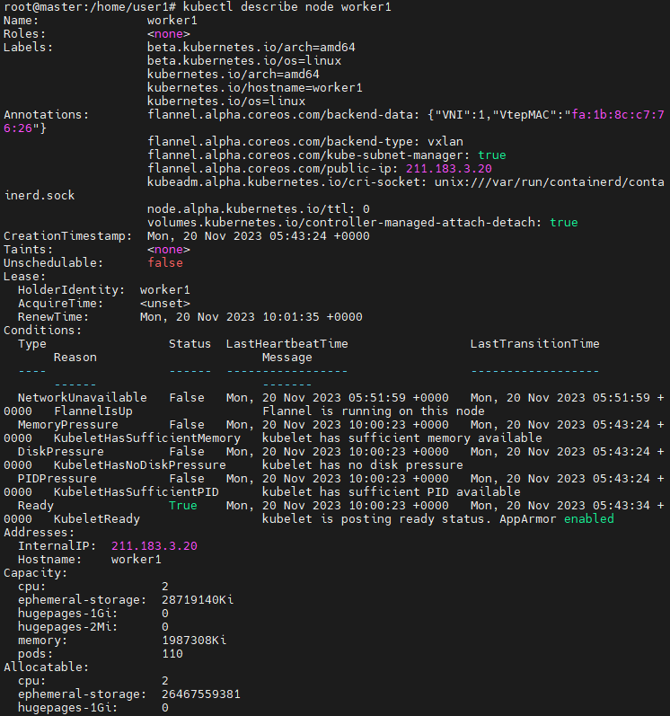Select Capacity pods value 110
The height and width of the screenshot is (716, 670).
coord(172,653)
